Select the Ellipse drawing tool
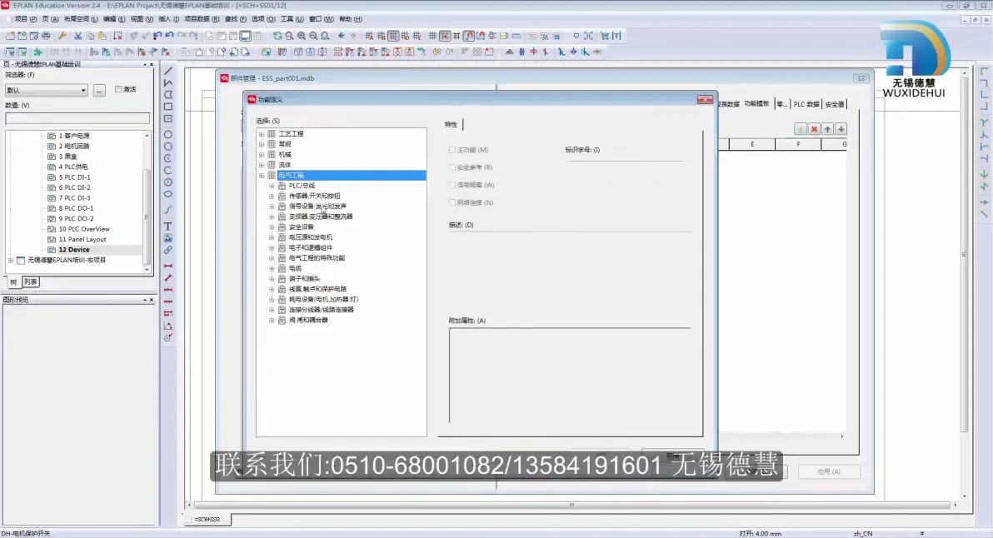The height and width of the screenshot is (538, 993). (167, 194)
